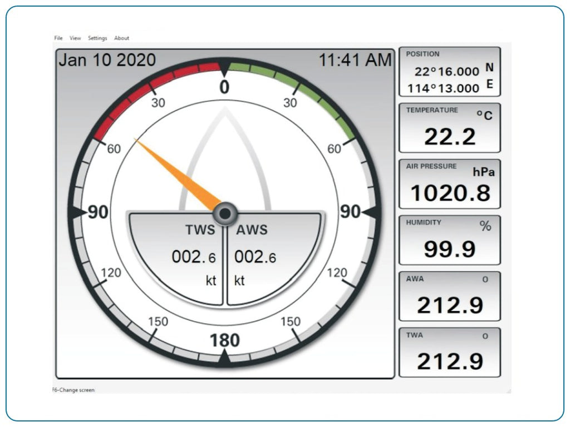Screen dimensions: 570x427
Task: Open the Settings menu
Action: pos(97,38)
